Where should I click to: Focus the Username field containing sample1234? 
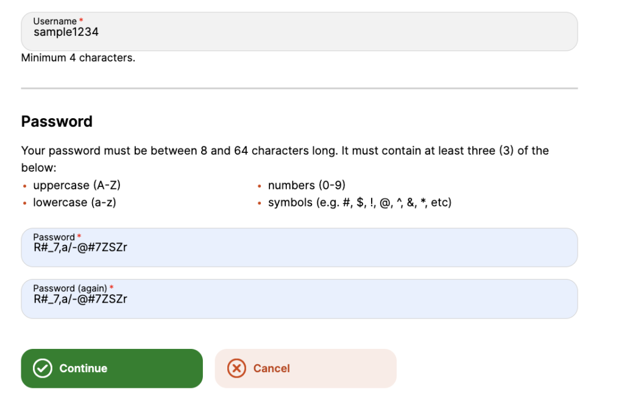point(299,32)
